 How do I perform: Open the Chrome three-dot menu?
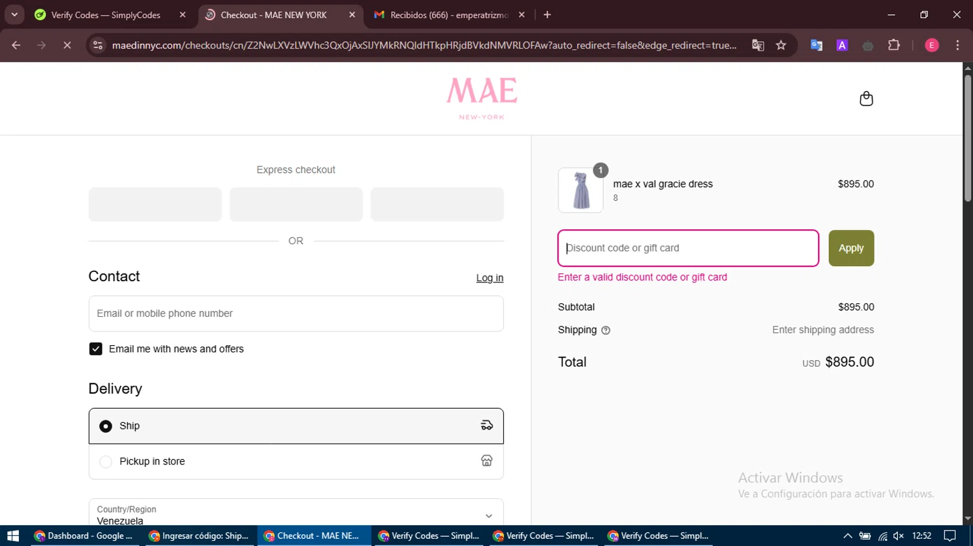957,45
